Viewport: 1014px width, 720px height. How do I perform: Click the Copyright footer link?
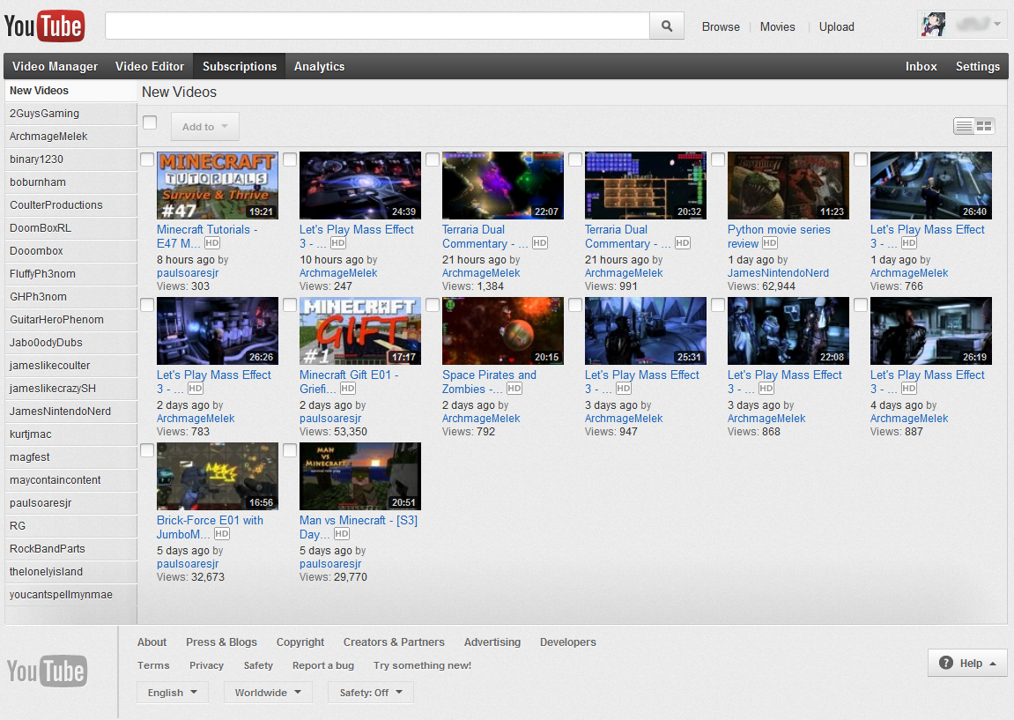300,642
